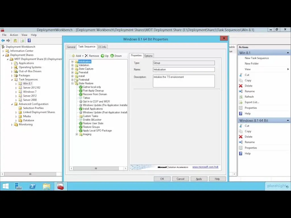
Task: Expand the Applications node in console tree
Action: pos(12,63)
